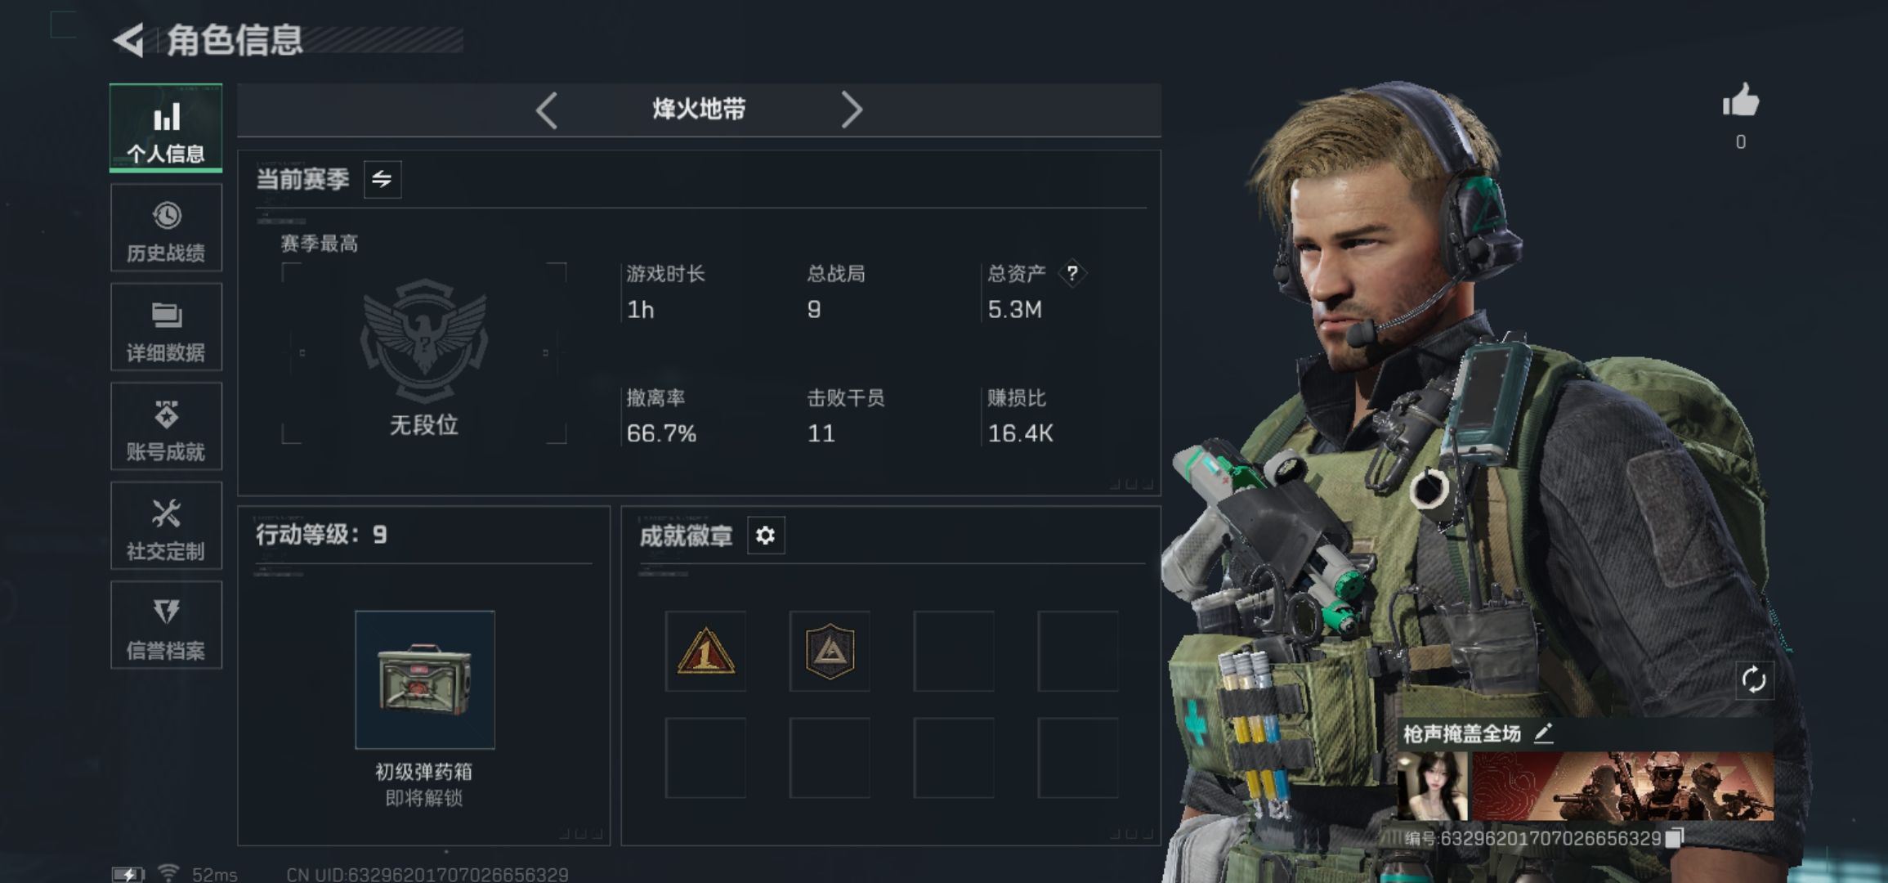Edit the signature 枪声掩盖全场 pencil icon
Image resolution: width=1888 pixels, height=883 pixels.
(1543, 733)
